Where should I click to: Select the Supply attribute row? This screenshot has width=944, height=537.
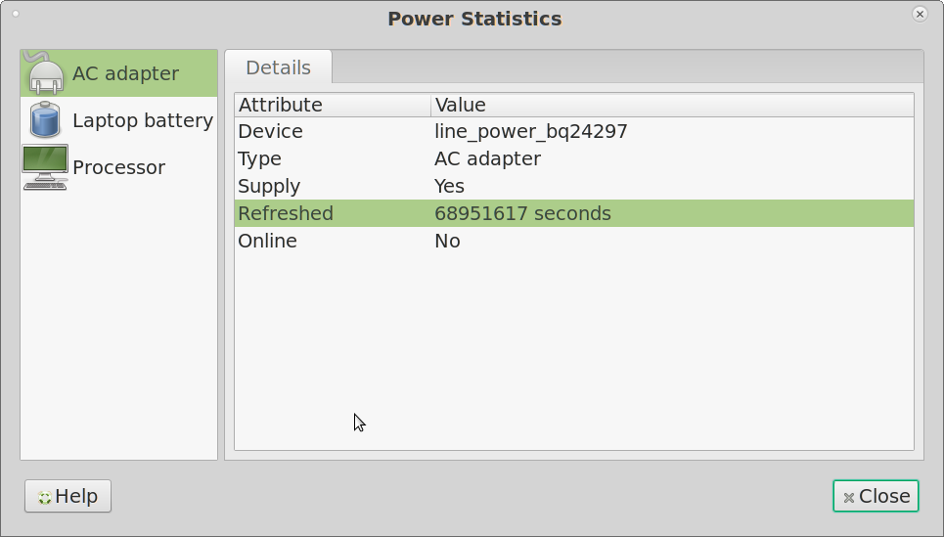pyautogui.click(x=269, y=186)
